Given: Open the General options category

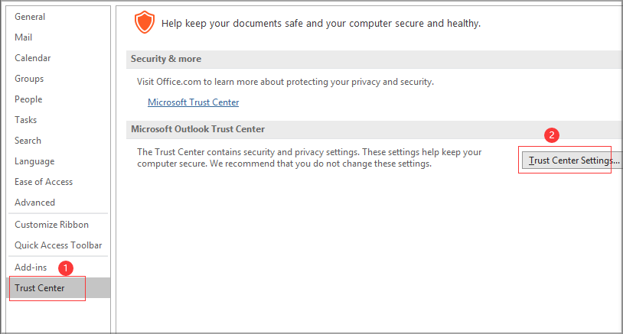Looking at the screenshot, I should coord(30,17).
